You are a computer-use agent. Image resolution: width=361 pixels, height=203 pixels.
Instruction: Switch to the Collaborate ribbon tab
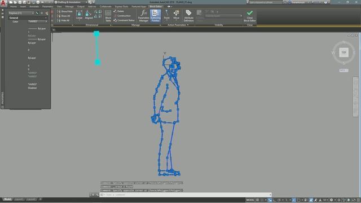coord(105,7)
